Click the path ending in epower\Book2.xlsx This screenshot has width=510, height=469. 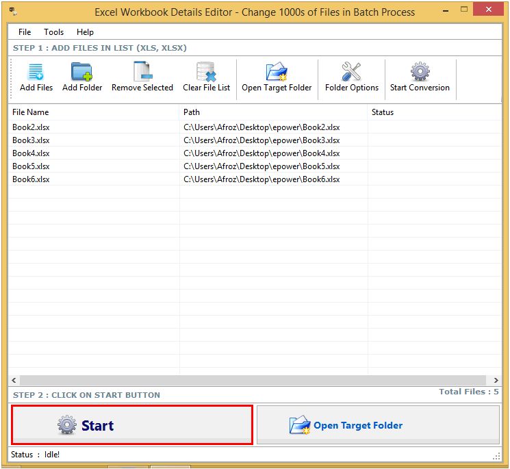(x=262, y=127)
